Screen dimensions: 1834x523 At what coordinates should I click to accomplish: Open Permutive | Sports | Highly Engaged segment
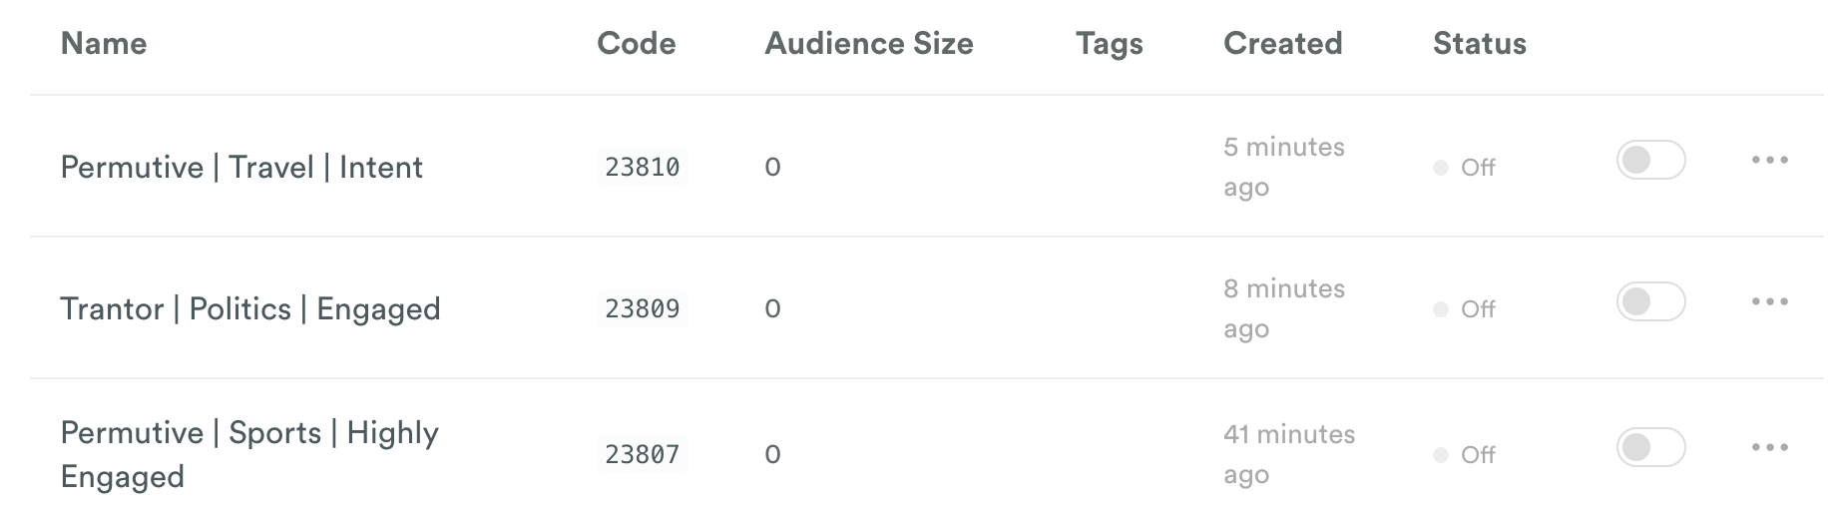(249, 454)
